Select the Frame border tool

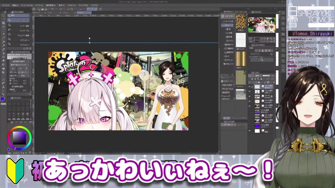click(3, 79)
